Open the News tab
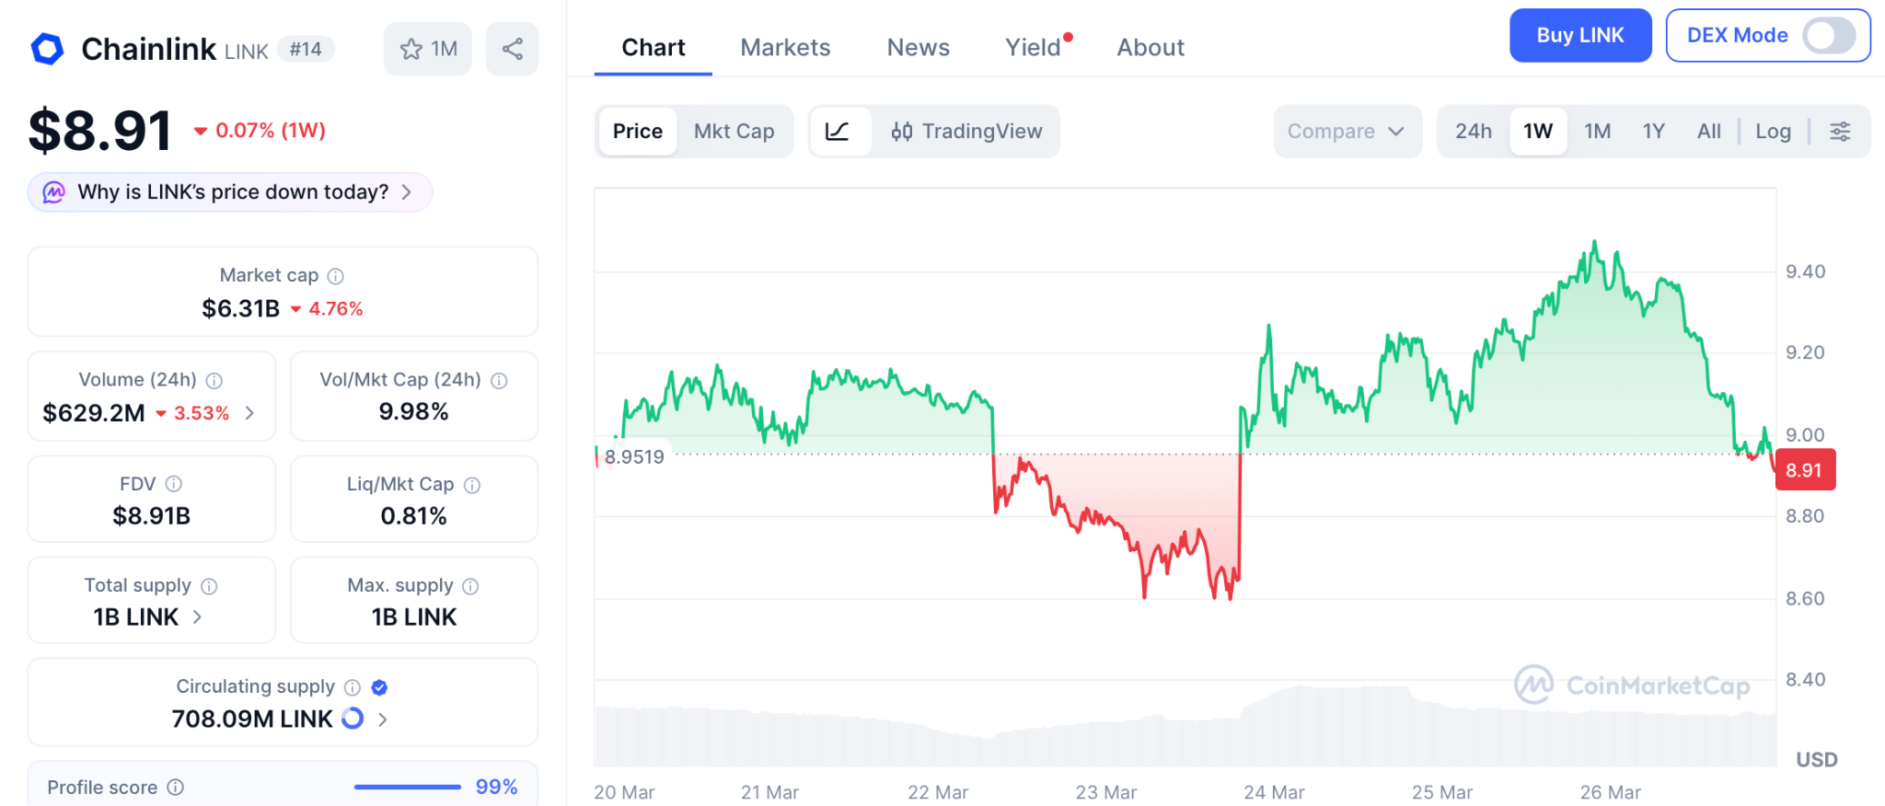Image resolution: width=1885 pixels, height=806 pixels. click(918, 48)
